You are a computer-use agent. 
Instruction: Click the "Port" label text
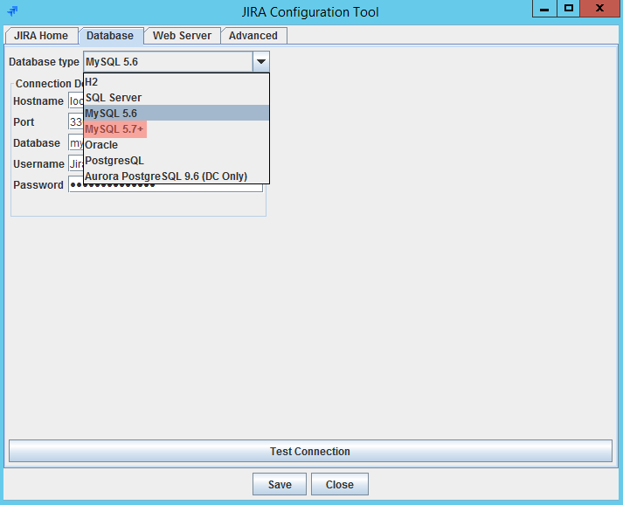coord(24,122)
